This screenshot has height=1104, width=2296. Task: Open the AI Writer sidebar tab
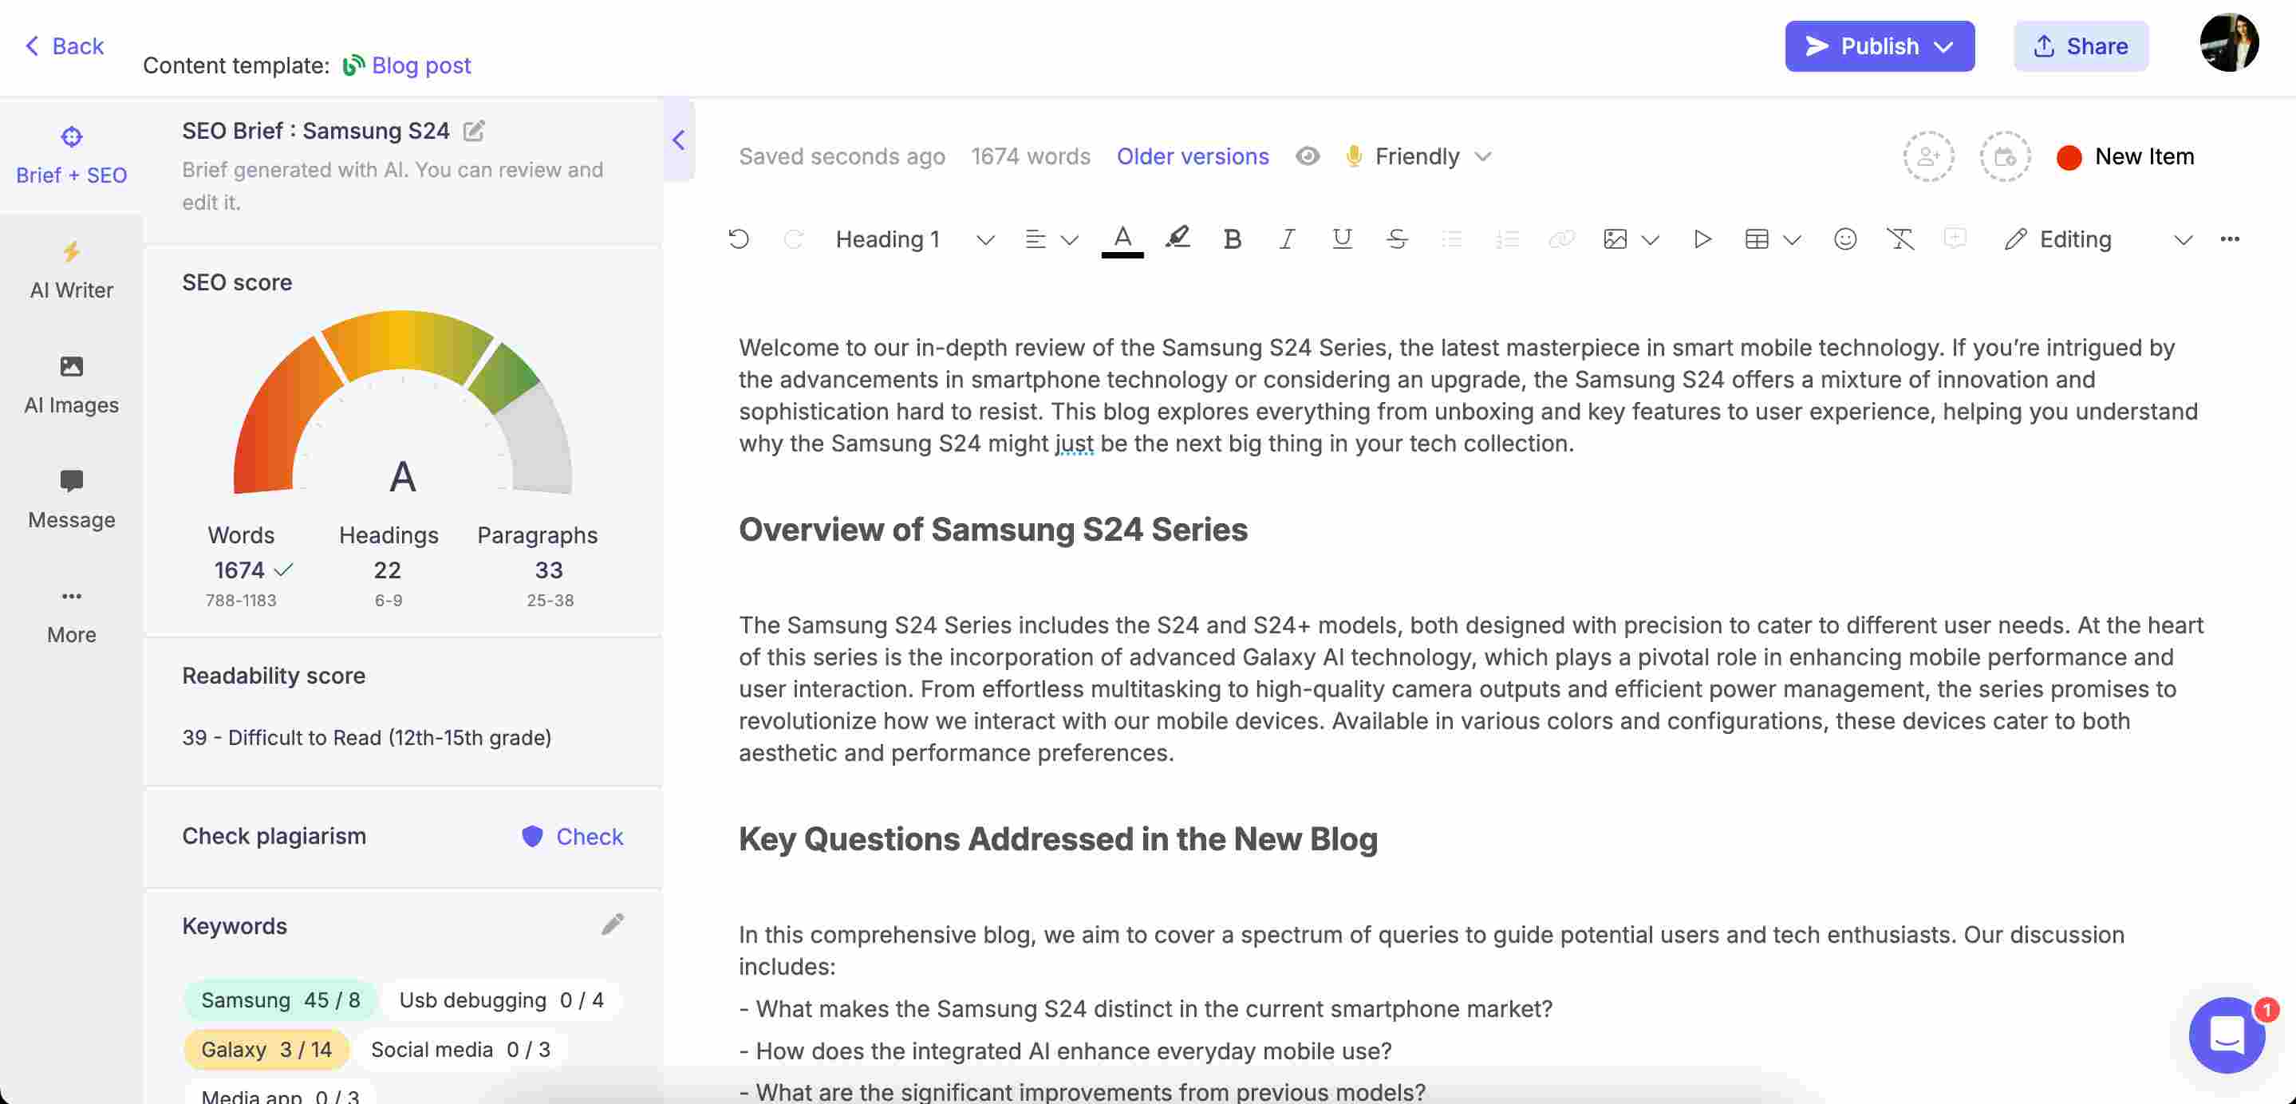[x=71, y=270]
